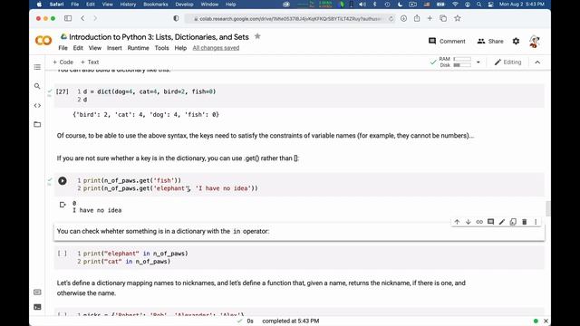Open the Help menu in Colab
Viewport: 580px width, 326px height.
pos(180,48)
